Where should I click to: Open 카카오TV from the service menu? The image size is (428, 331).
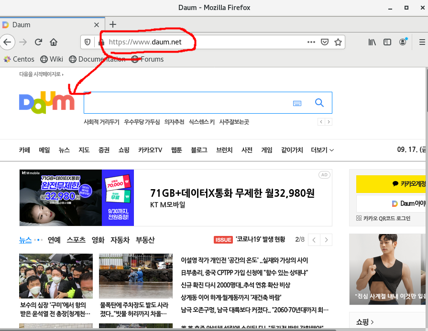point(150,150)
